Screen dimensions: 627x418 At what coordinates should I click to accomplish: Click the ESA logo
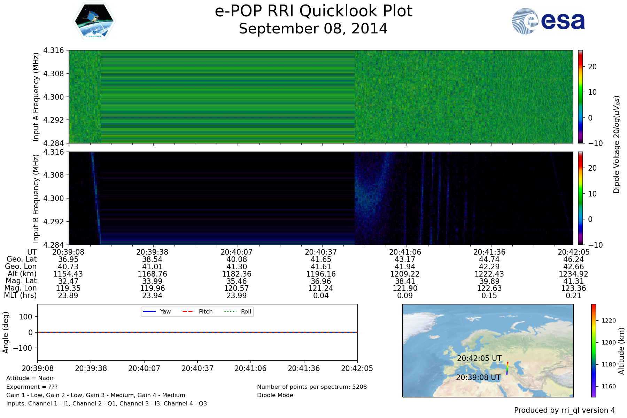click(548, 21)
